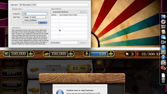Click the Deer Hunter Reloaded window title

82,49
